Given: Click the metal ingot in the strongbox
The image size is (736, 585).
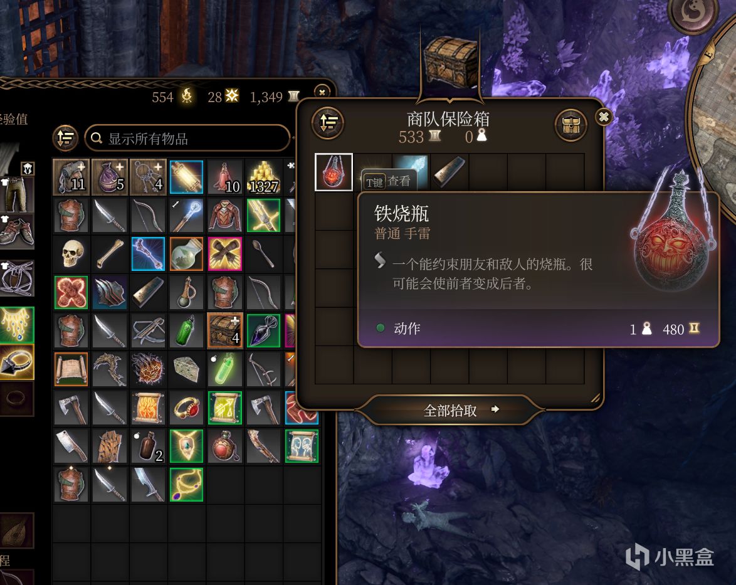Looking at the screenshot, I should pyautogui.click(x=449, y=172).
